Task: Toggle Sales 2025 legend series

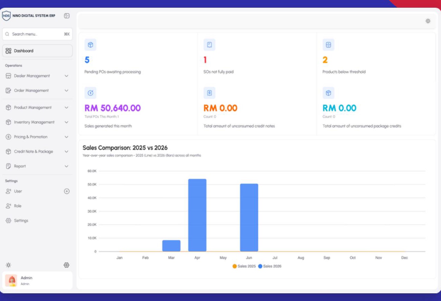Action: click(x=244, y=266)
